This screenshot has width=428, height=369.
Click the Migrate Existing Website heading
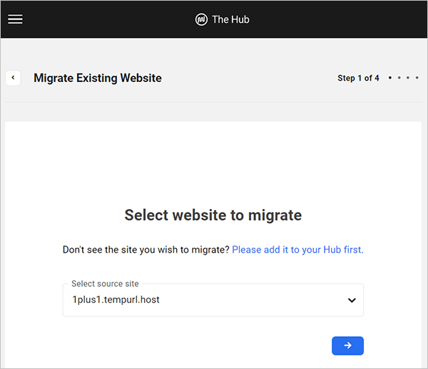click(98, 78)
